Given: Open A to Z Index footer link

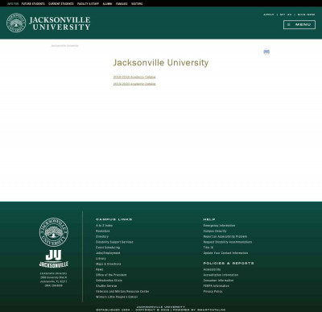Looking at the screenshot, I should 104,226.
